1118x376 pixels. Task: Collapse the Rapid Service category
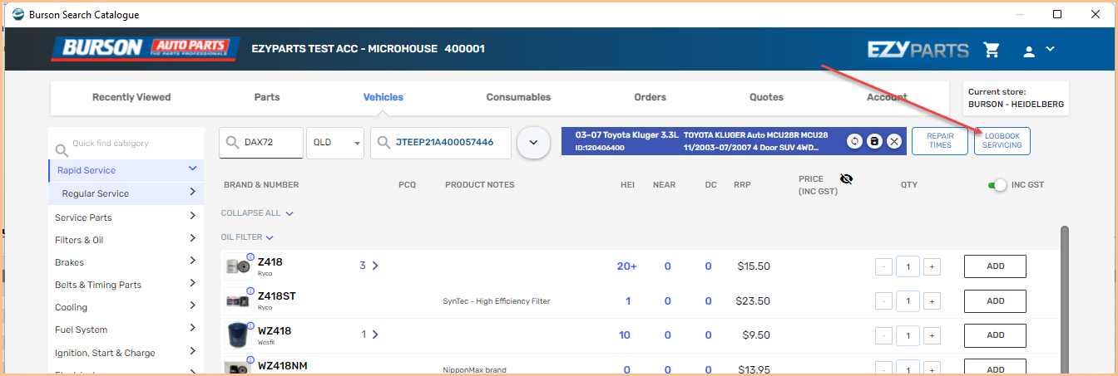click(192, 168)
